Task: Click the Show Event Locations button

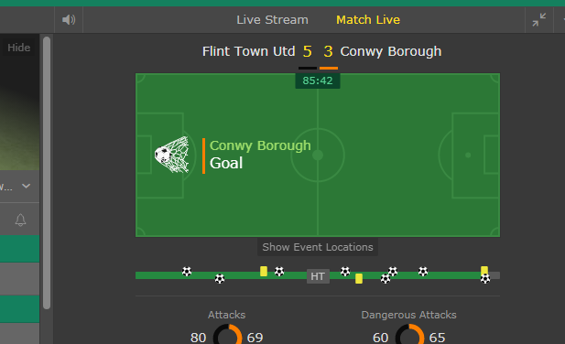Action: coord(318,247)
